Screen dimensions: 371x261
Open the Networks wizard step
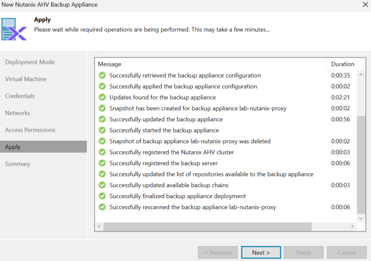[x=18, y=113]
